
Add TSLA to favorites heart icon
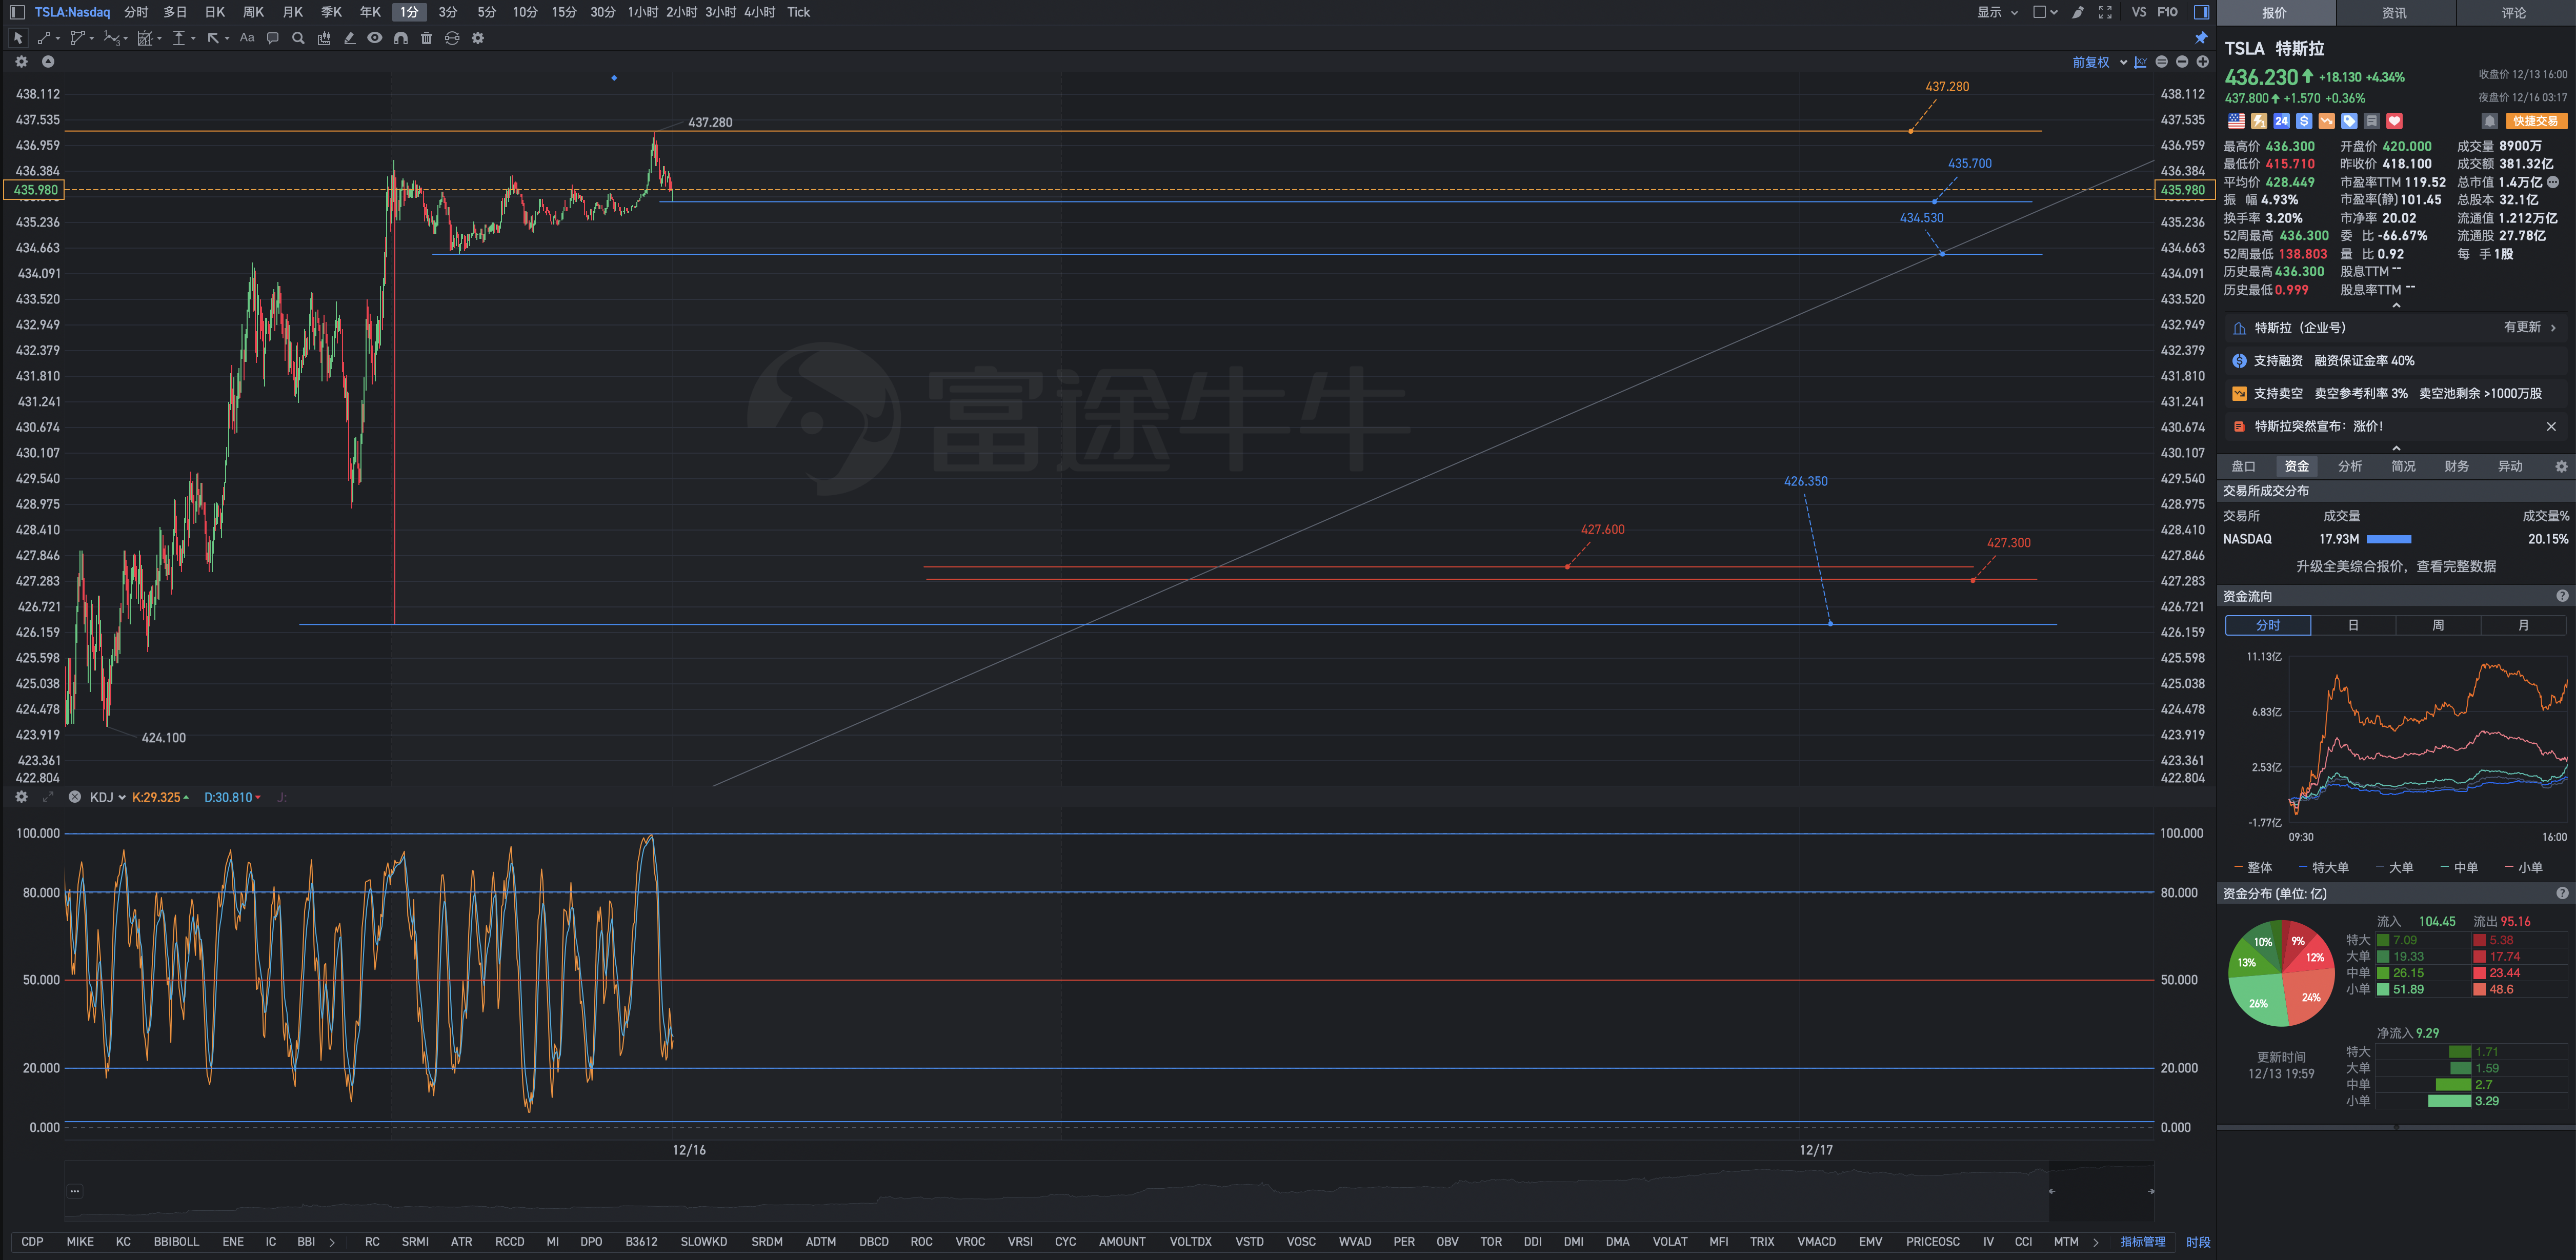tap(2394, 121)
